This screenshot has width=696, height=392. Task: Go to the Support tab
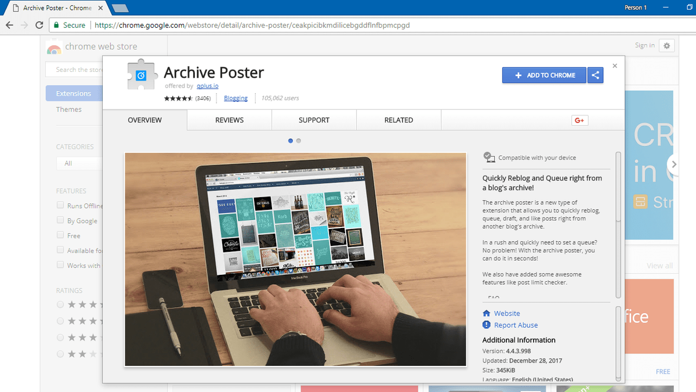[x=314, y=120]
